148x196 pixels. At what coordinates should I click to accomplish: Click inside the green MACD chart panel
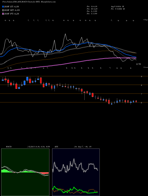coord(25,172)
